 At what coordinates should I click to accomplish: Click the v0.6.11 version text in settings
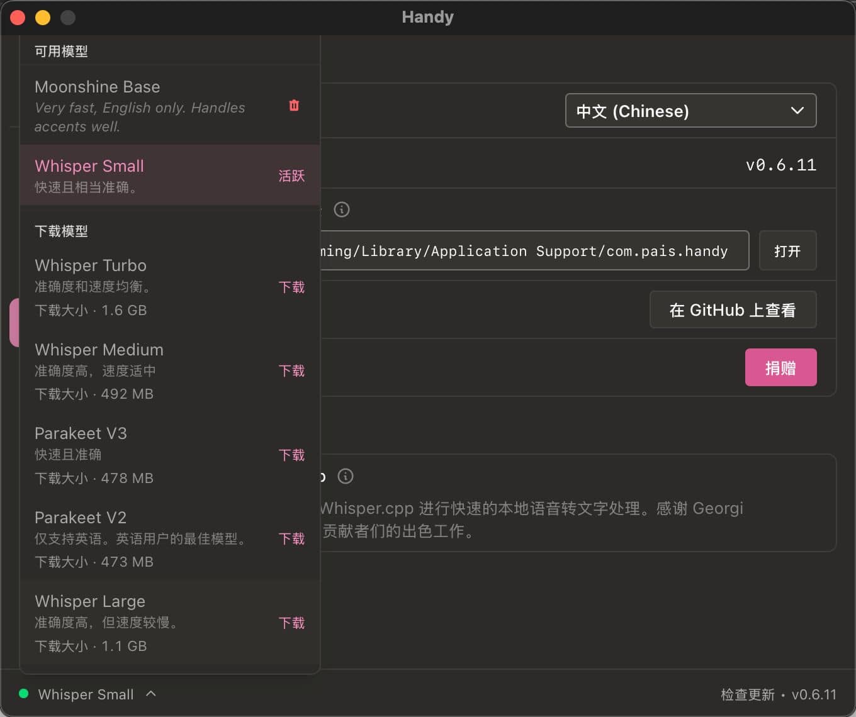[x=780, y=165]
